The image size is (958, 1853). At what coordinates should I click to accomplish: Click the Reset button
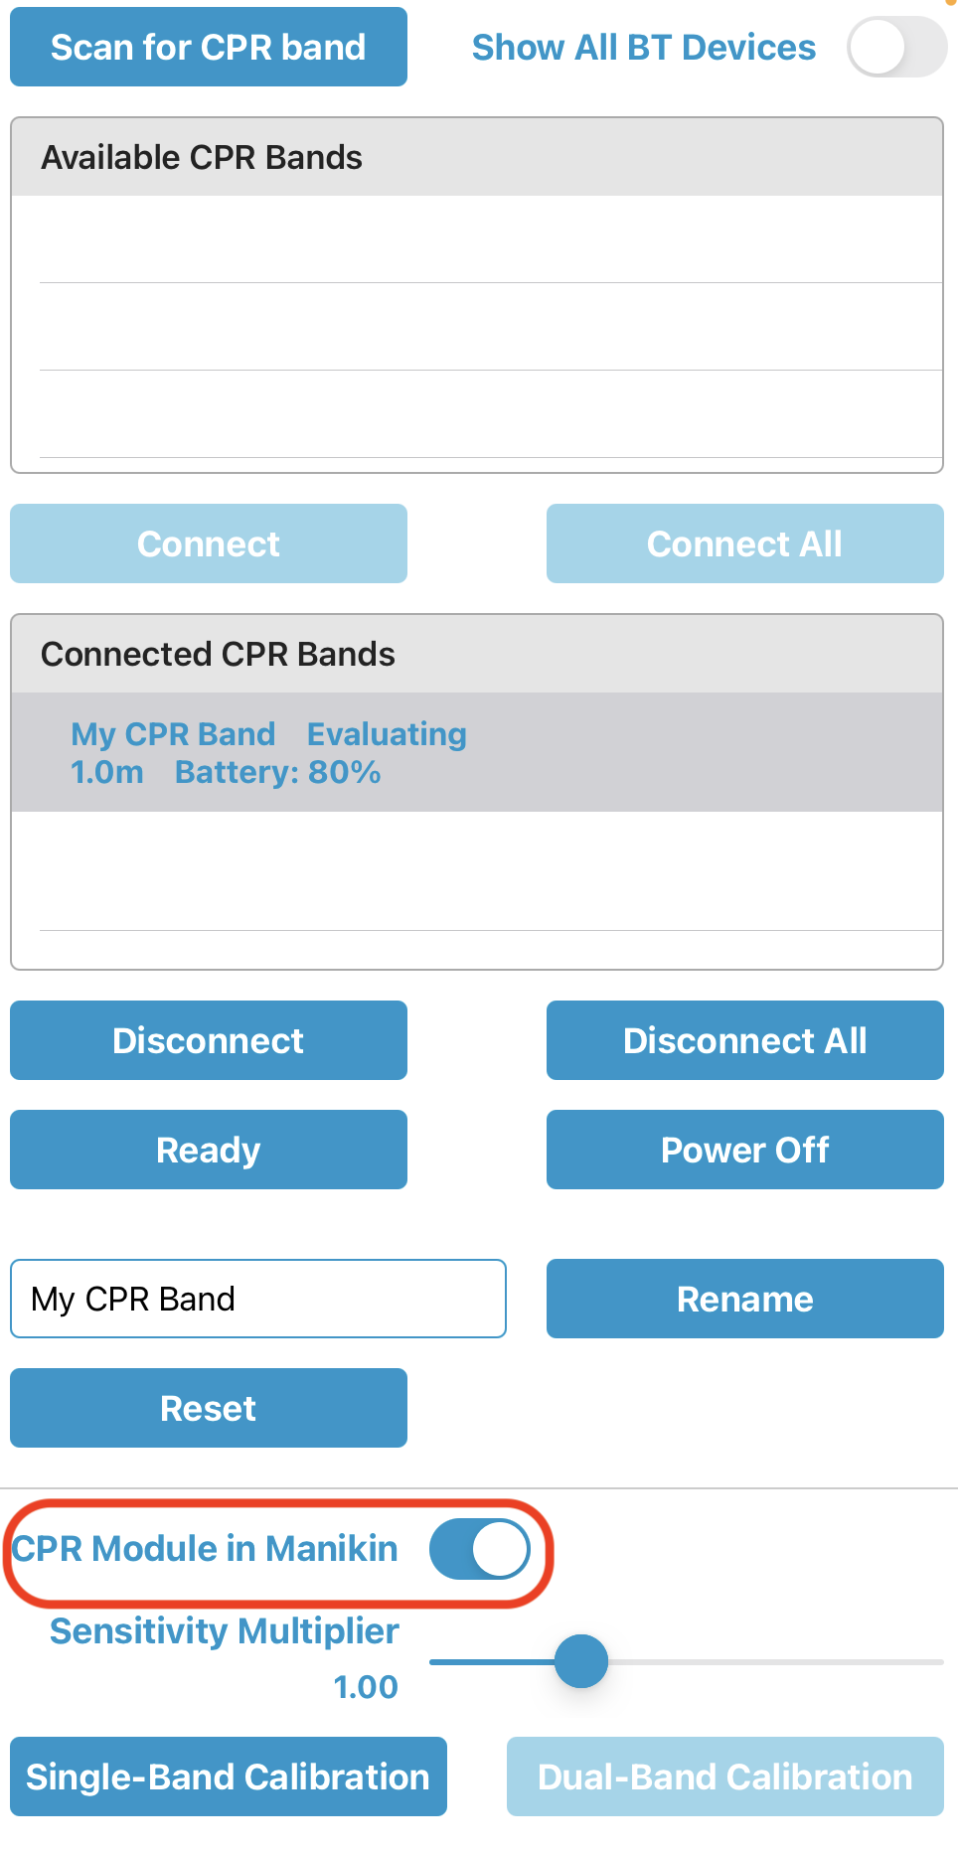[x=209, y=1408]
